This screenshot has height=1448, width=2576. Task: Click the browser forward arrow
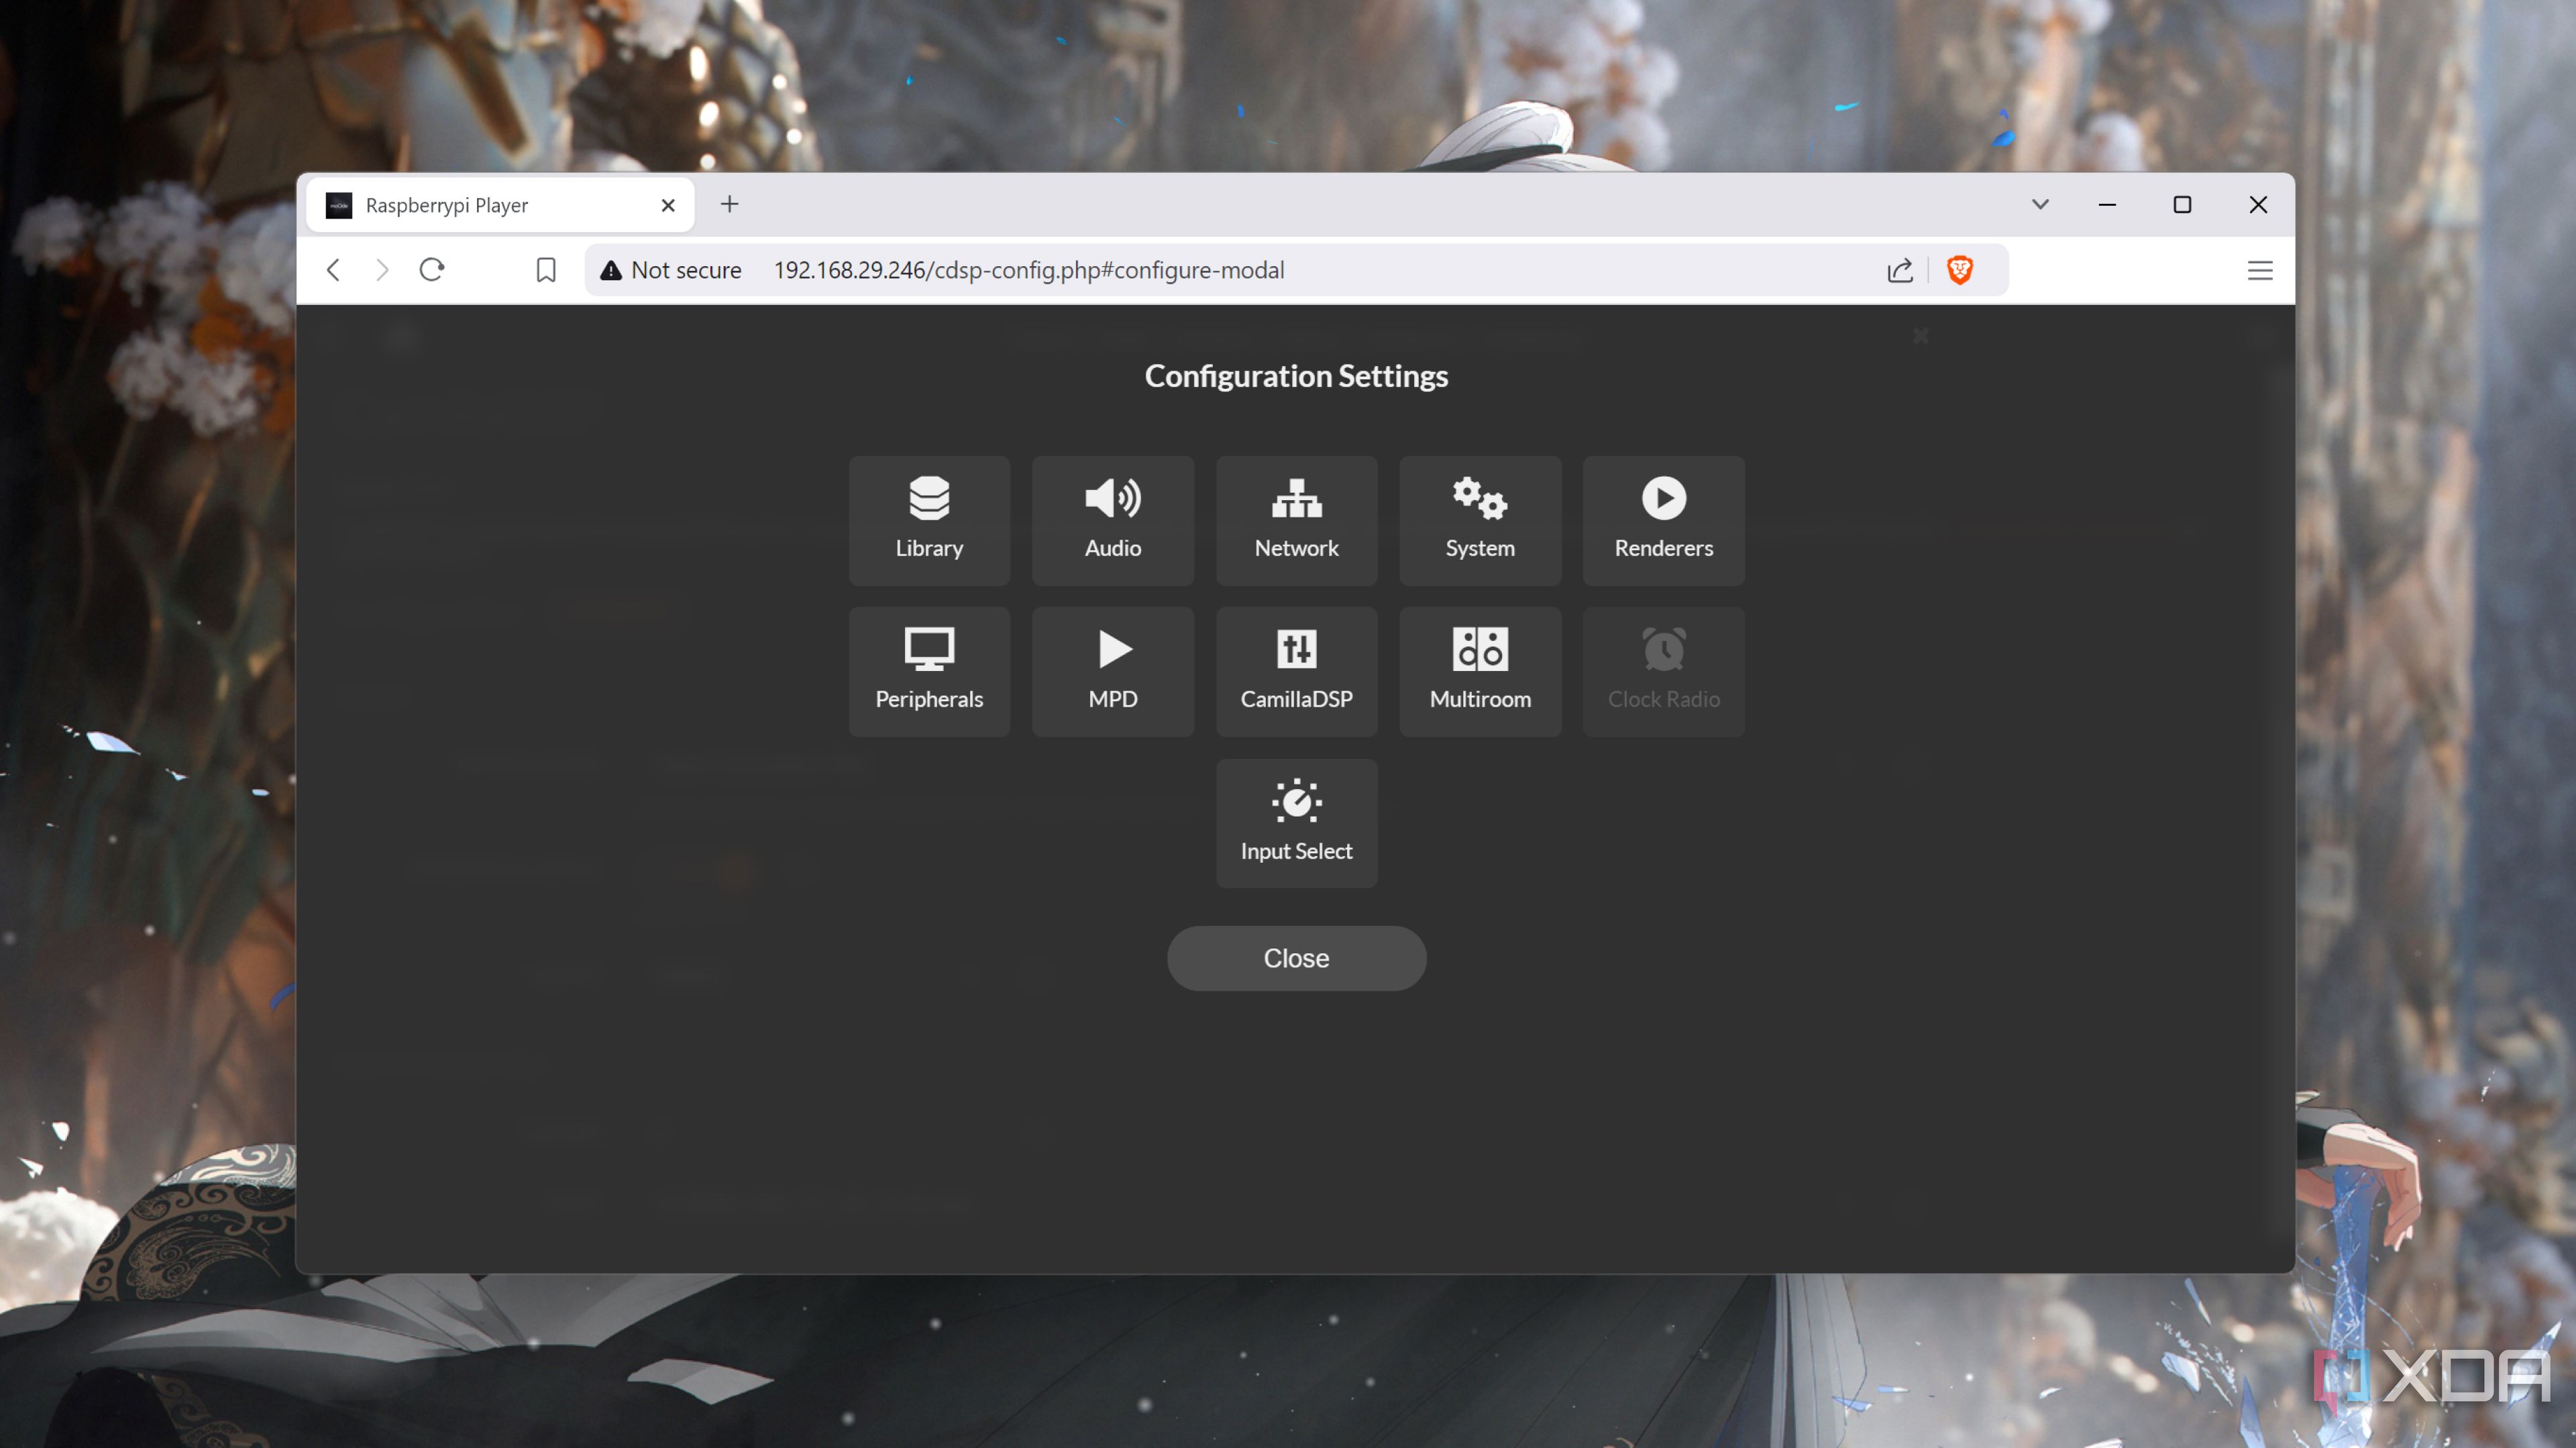click(x=382, y=269)
